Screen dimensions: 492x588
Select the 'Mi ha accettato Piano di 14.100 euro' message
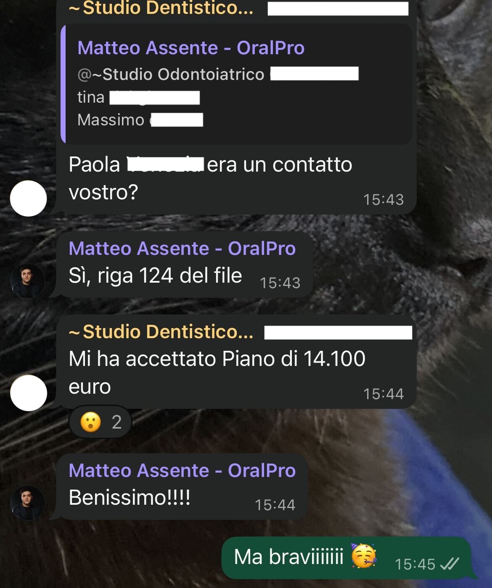click(x=236, y=362)
